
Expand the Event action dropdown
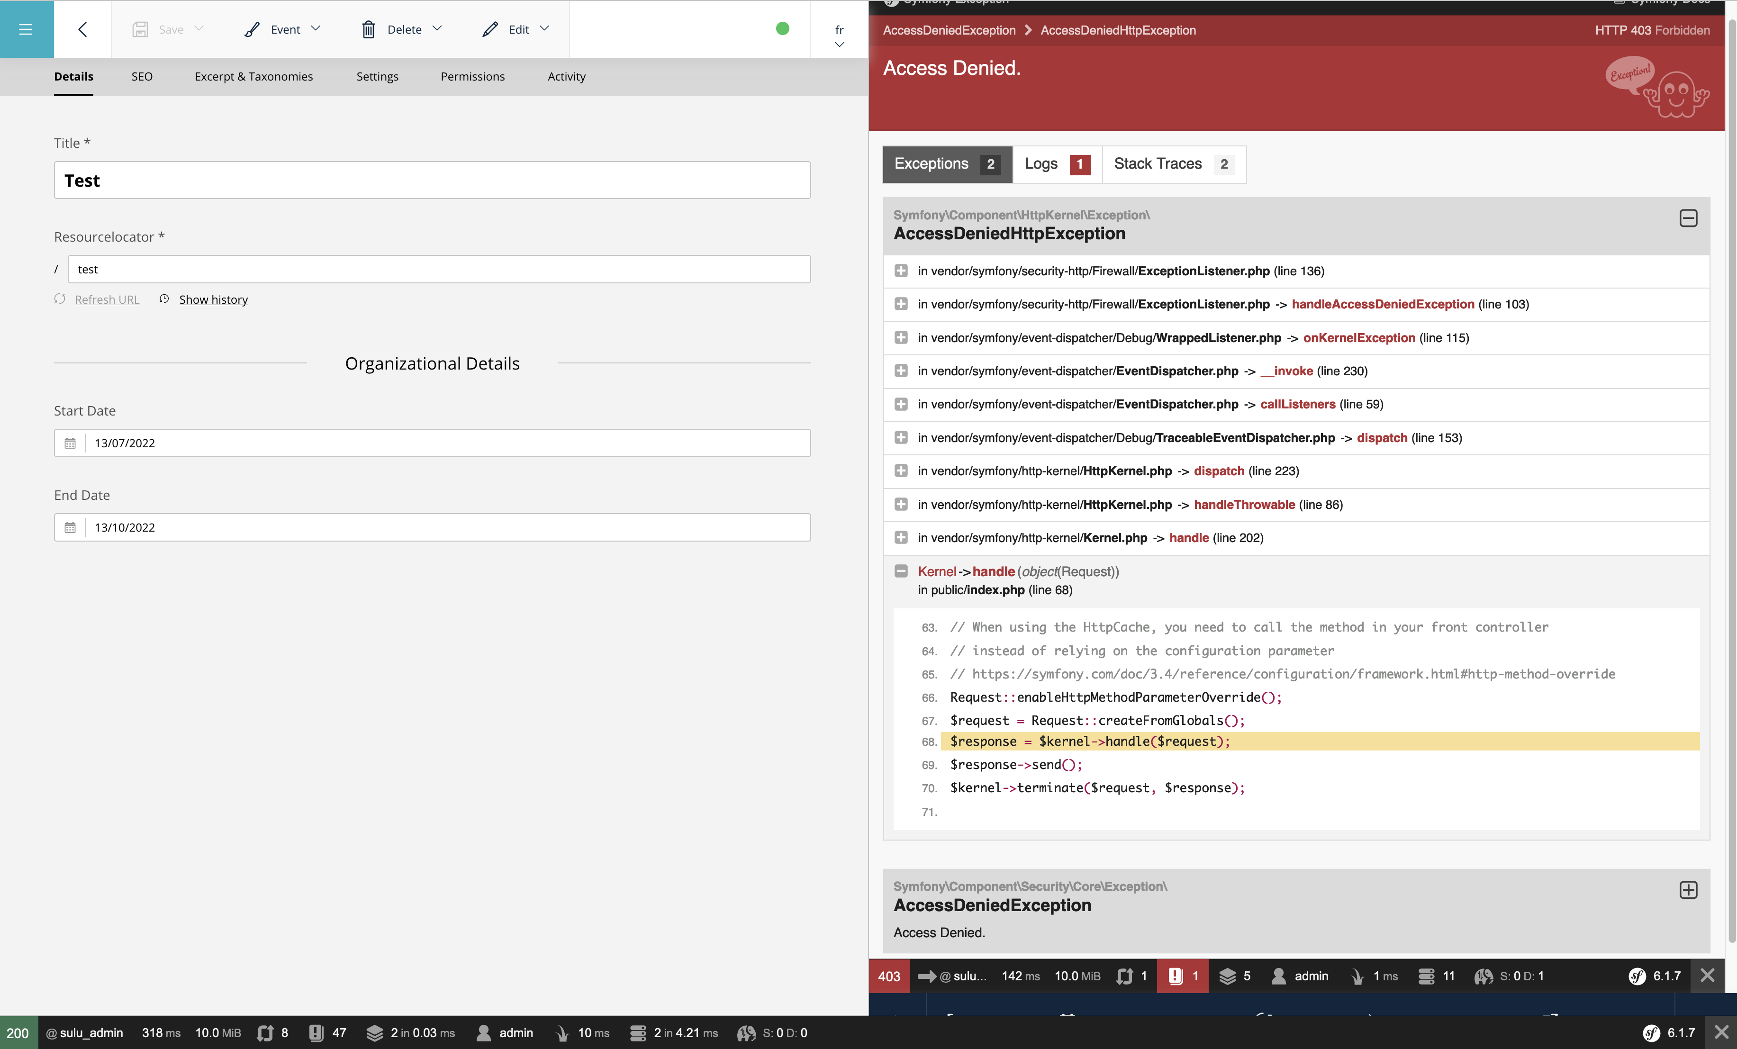315,29
